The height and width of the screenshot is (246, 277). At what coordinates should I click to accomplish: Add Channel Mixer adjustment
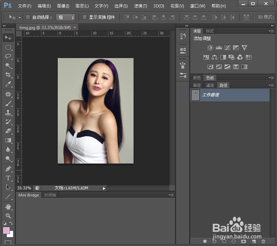(240, 57)
